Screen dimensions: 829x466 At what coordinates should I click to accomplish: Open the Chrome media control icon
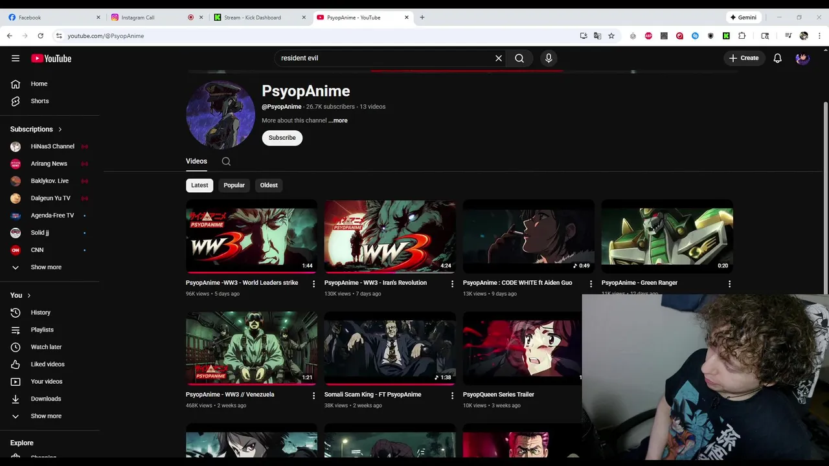788,36
